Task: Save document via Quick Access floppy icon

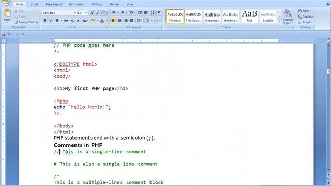Action: coord(3,34)
